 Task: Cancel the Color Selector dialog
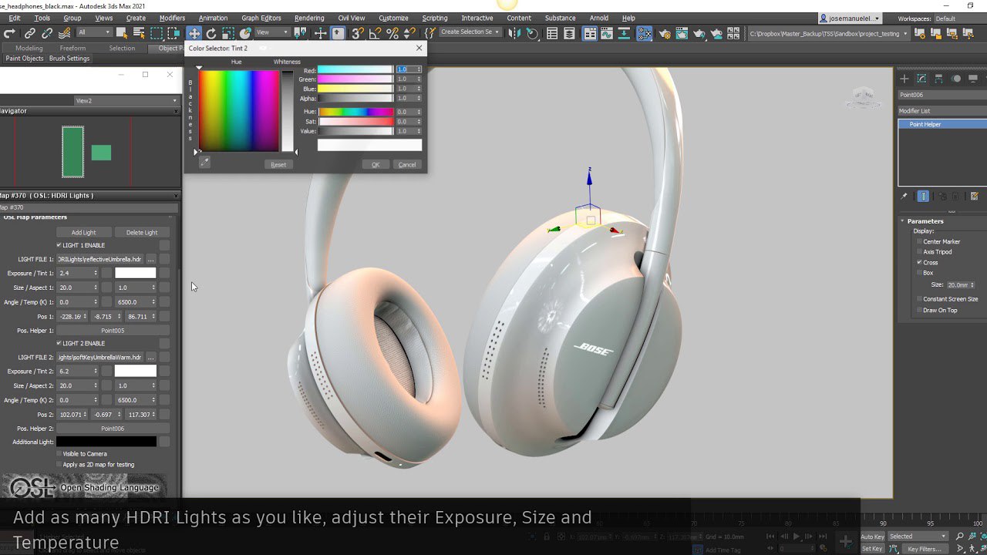407,164
